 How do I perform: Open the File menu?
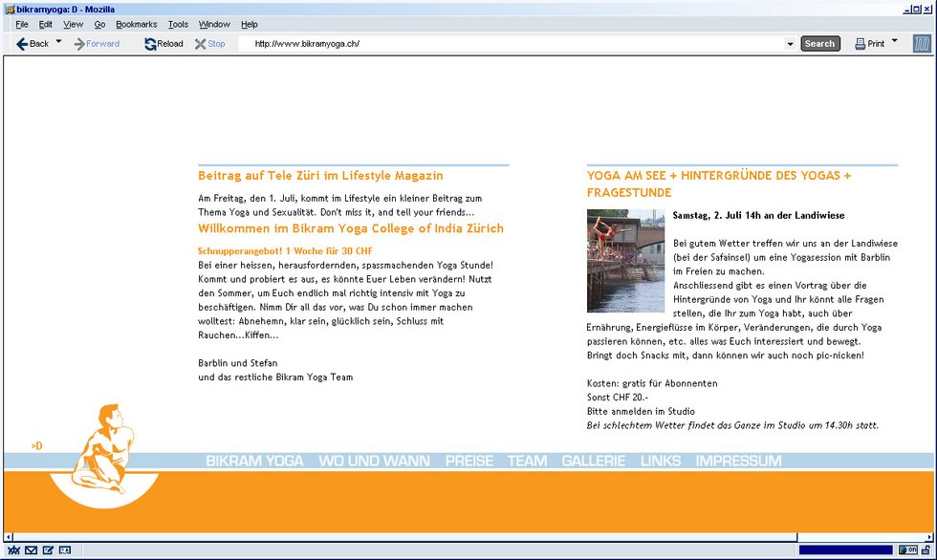point(22,25)
